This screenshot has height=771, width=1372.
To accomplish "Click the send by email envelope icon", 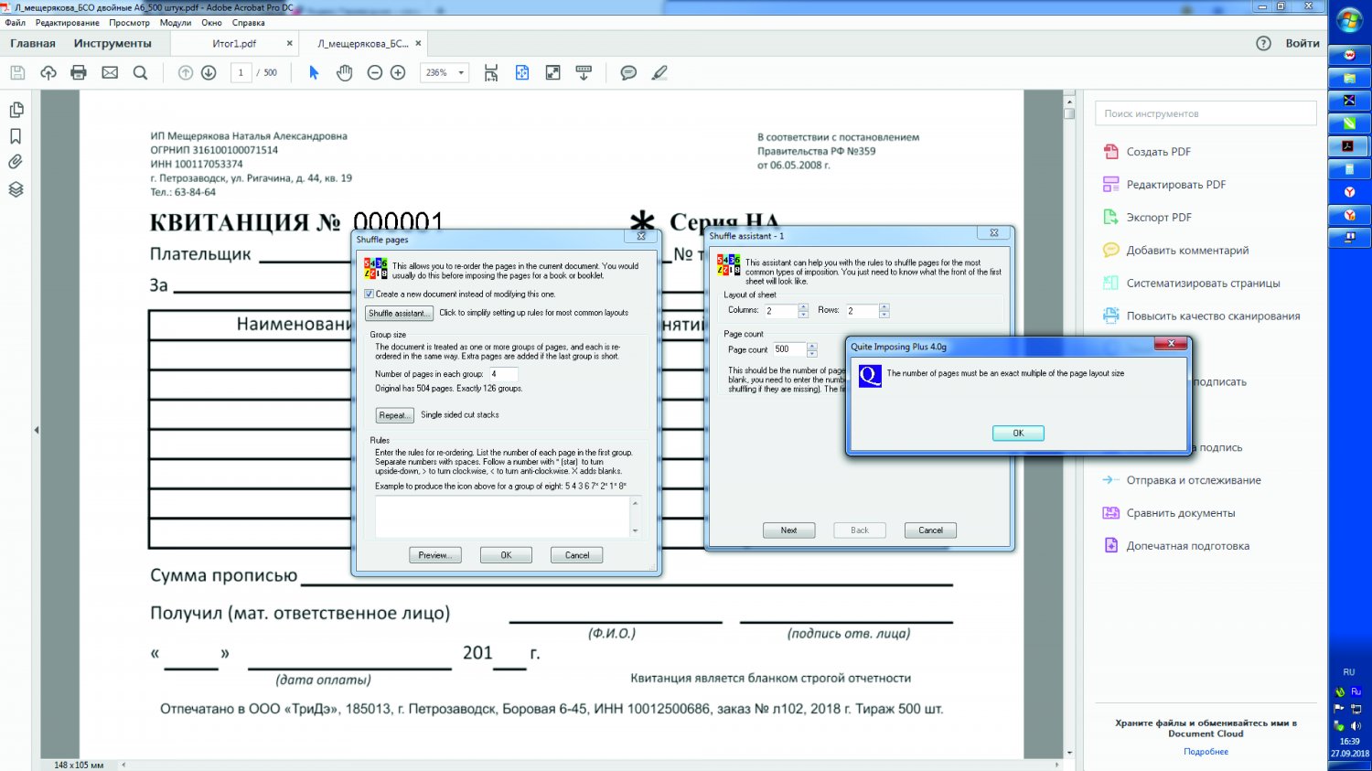I will pyautogui.click(x=110, y=72).
